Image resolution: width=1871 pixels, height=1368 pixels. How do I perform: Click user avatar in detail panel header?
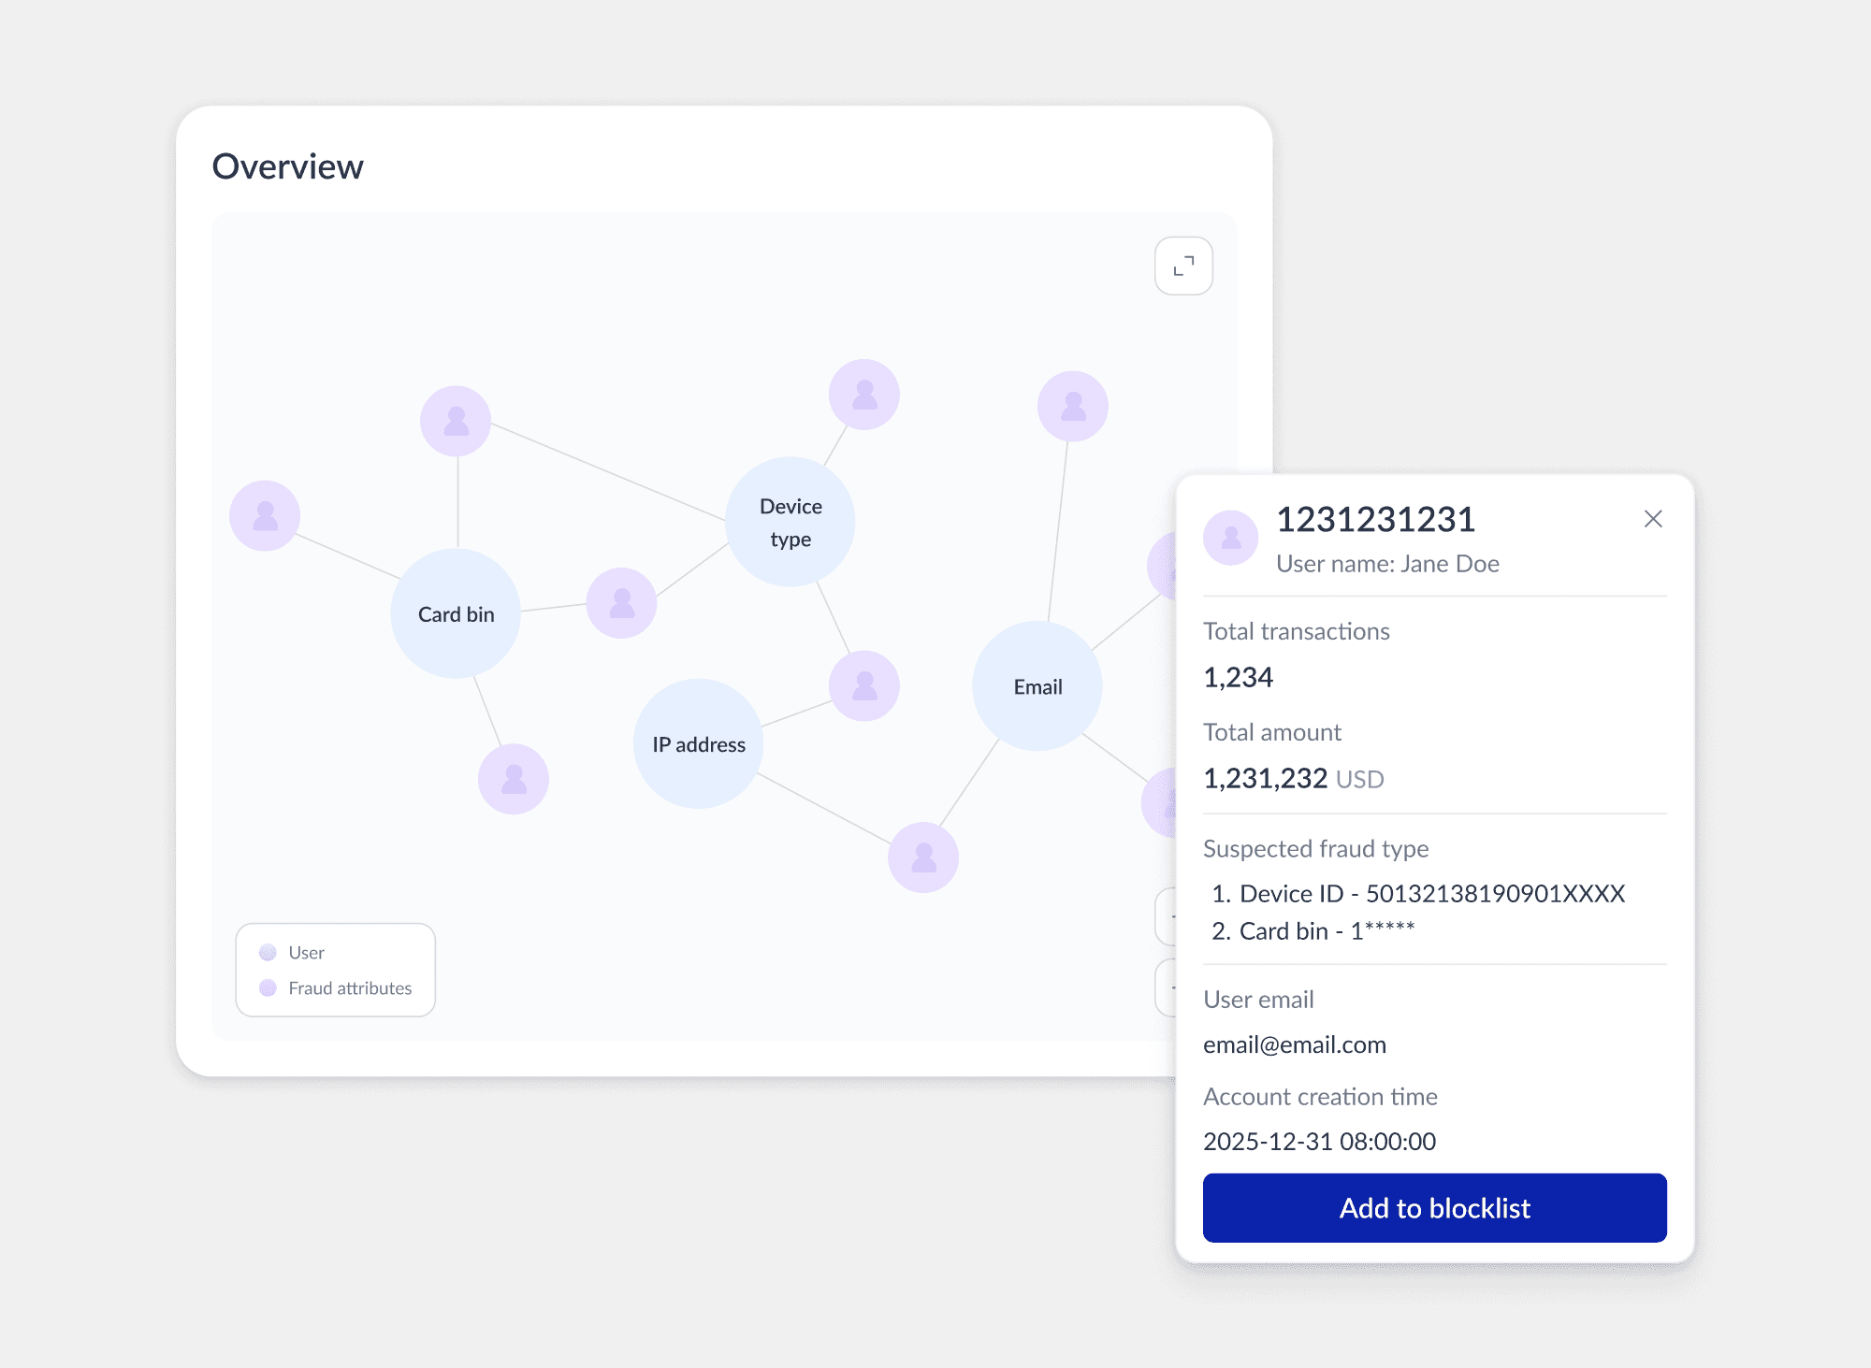1231,538
